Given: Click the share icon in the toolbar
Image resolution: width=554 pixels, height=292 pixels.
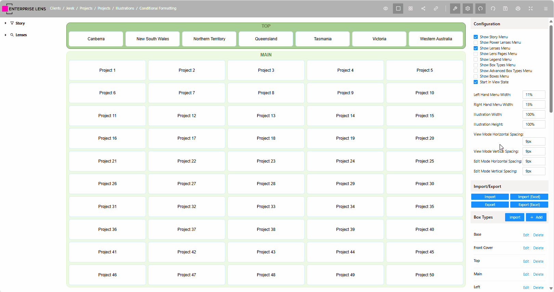Looking at the screenshot, I should coord(423,9).
